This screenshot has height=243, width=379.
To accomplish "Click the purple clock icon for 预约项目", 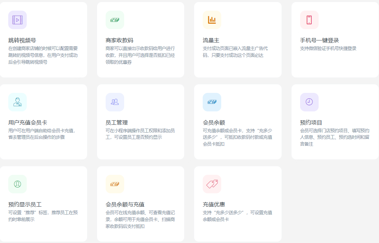I will click(309, 102).
